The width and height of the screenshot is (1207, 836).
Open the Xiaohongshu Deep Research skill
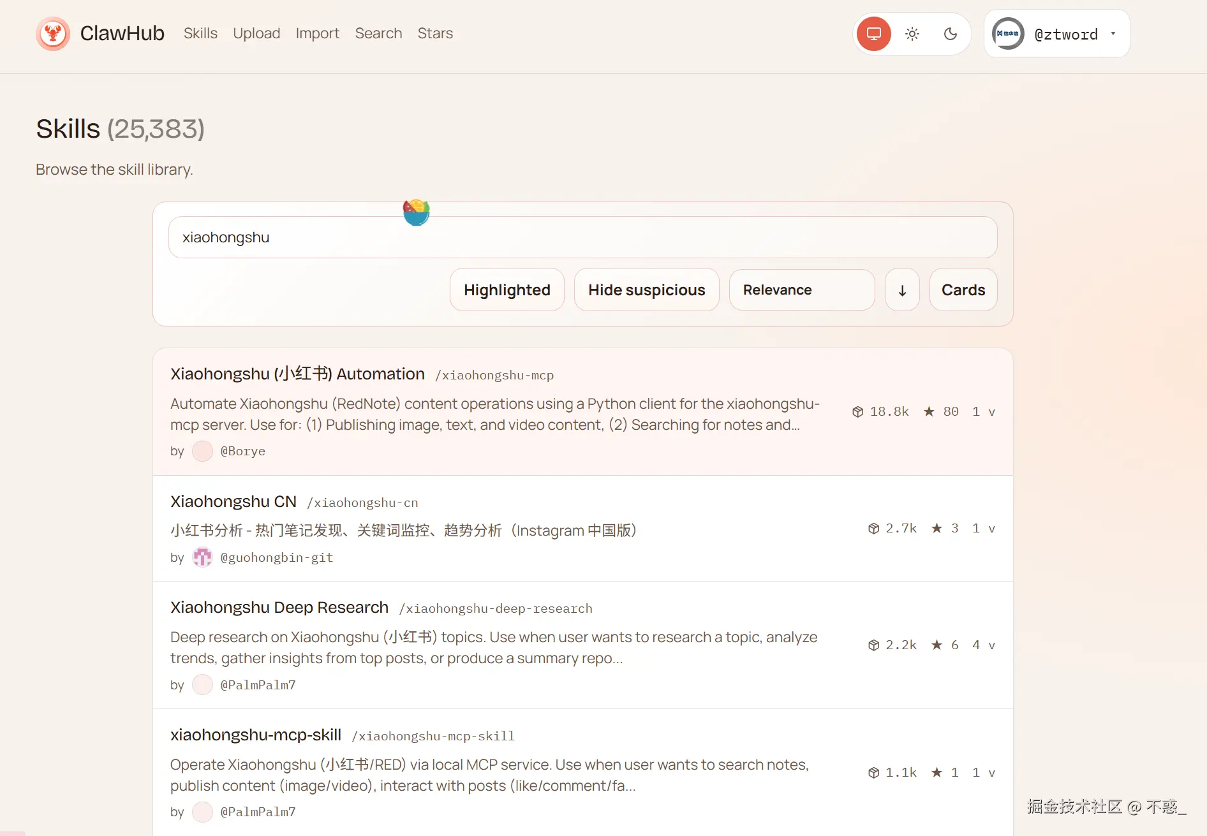[x=279, y=607]
